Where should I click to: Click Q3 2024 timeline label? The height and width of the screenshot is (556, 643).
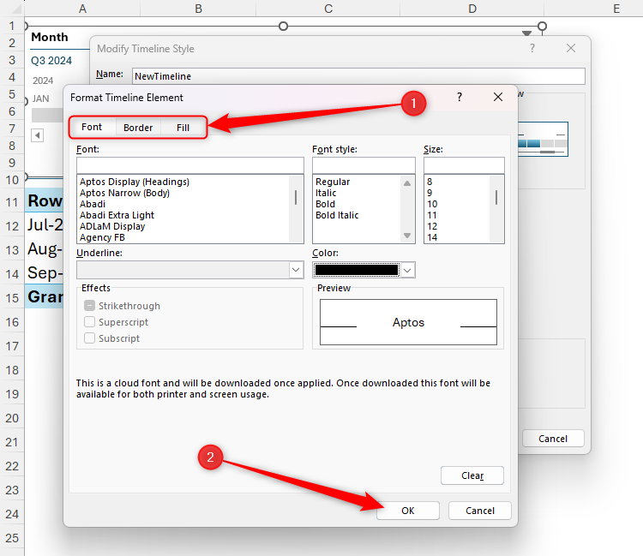pyautogui.click(x=51, y=61)
